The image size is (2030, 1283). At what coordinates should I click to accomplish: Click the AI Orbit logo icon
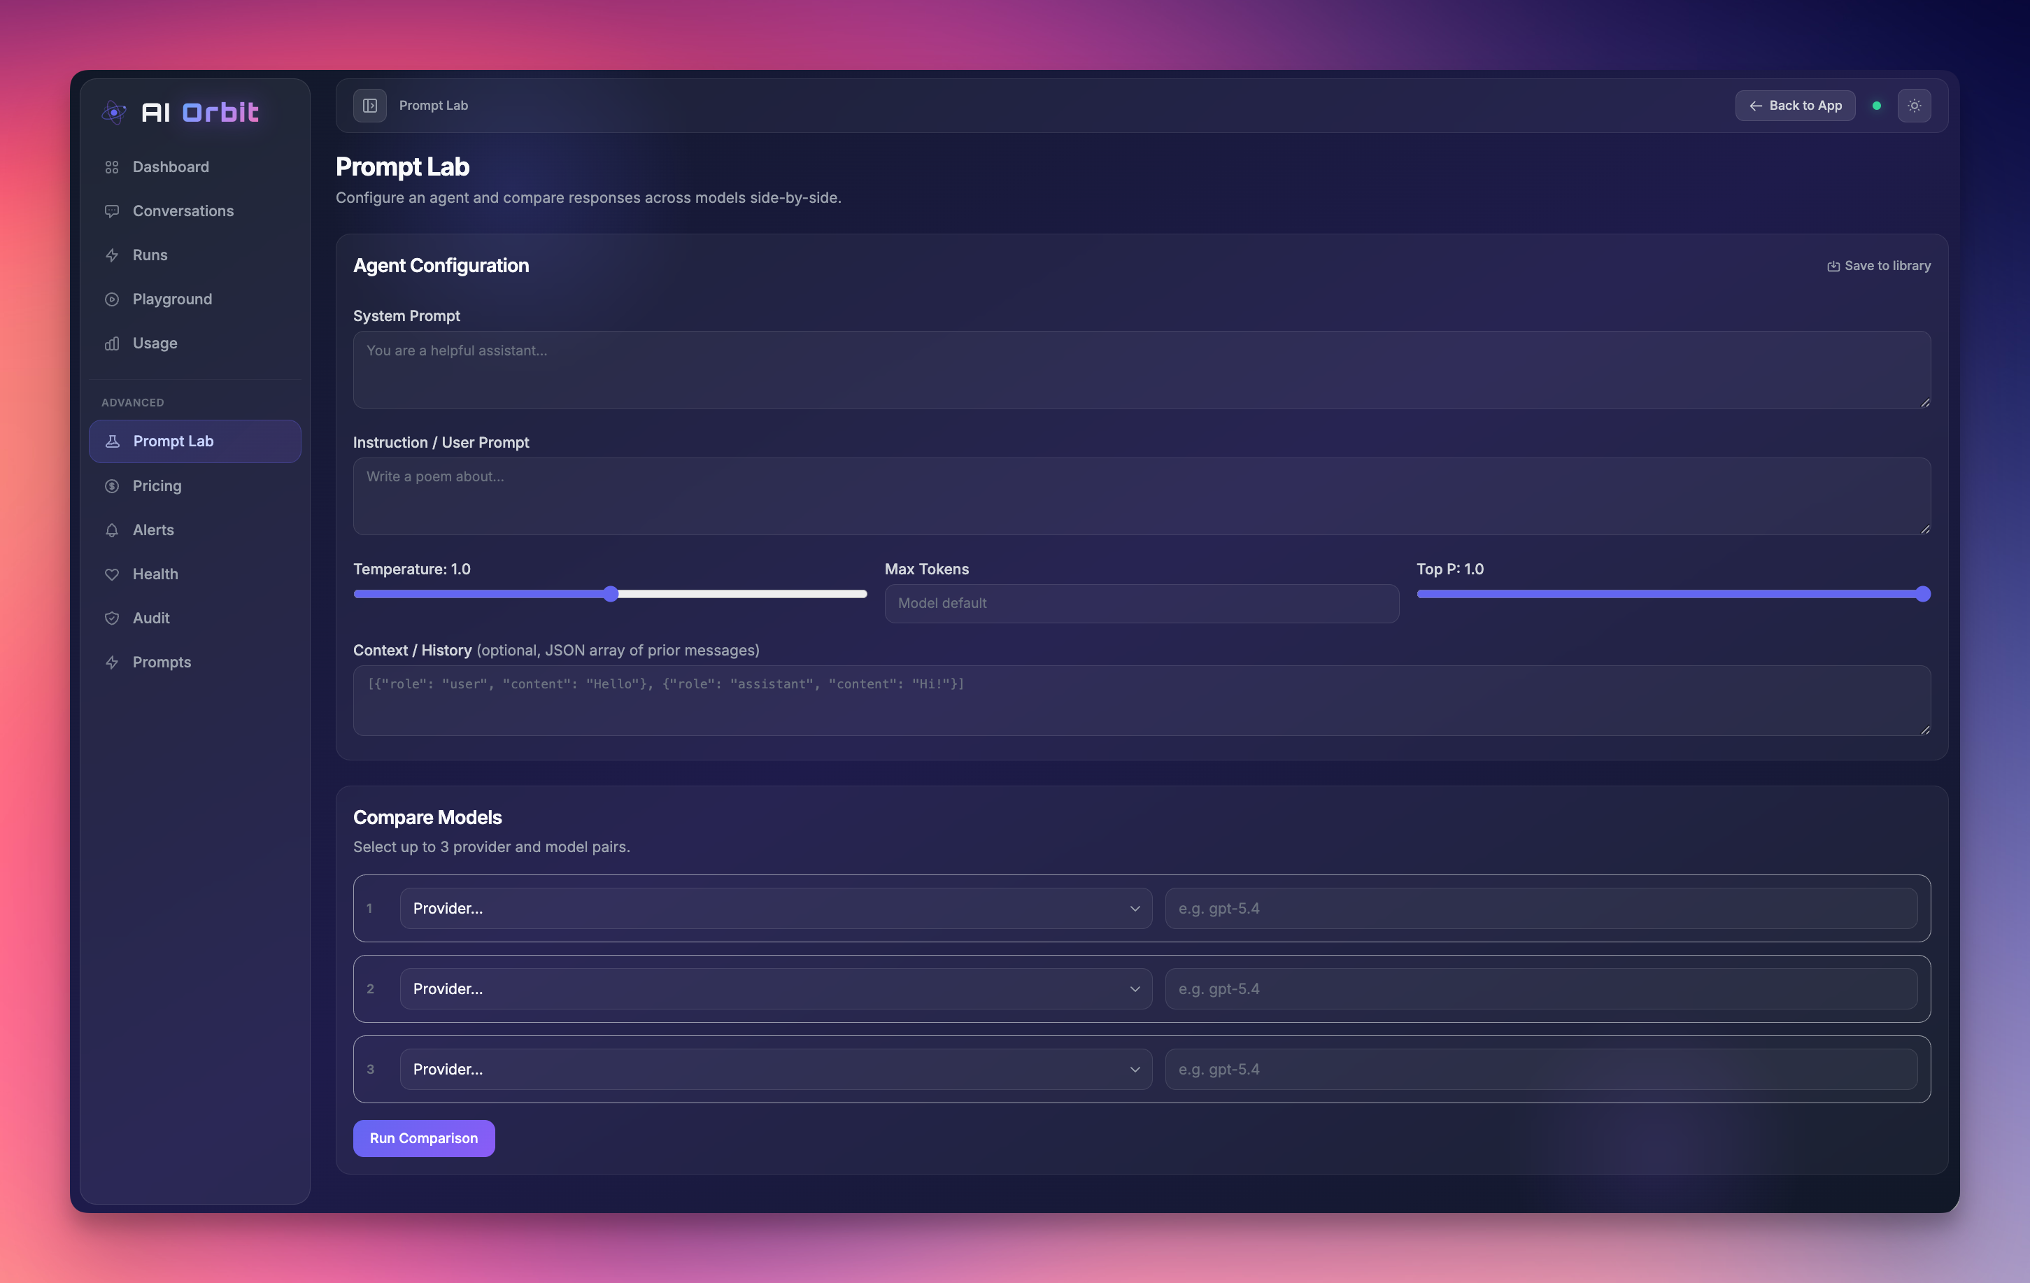[x=114, y=112]
